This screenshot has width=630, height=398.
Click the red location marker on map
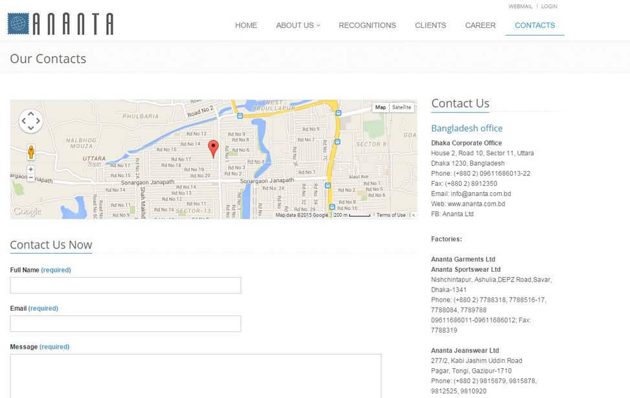[x=213, y=148]
